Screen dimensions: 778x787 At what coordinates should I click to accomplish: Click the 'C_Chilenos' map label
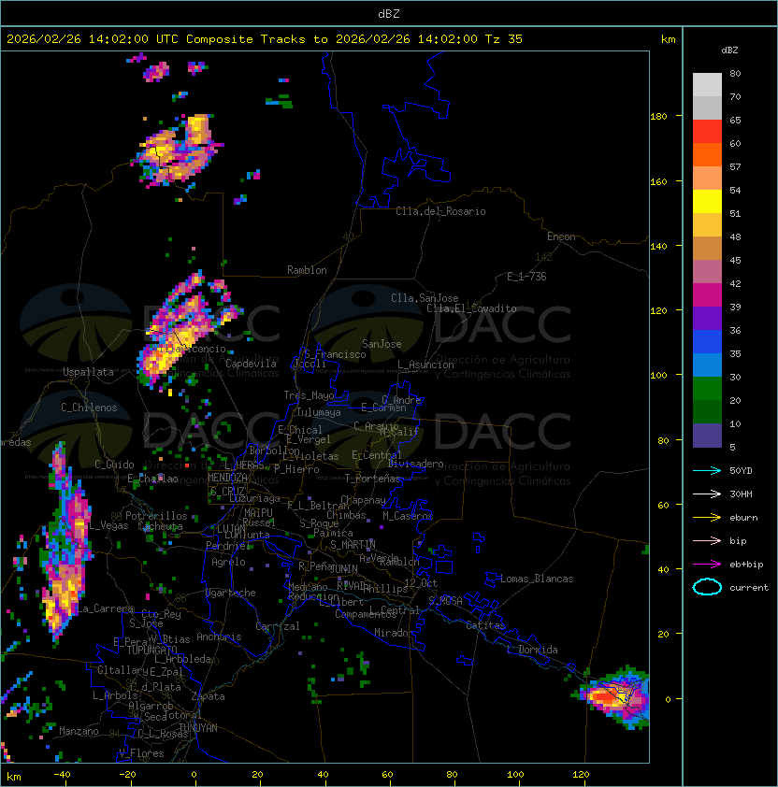[x=89, y=408]
